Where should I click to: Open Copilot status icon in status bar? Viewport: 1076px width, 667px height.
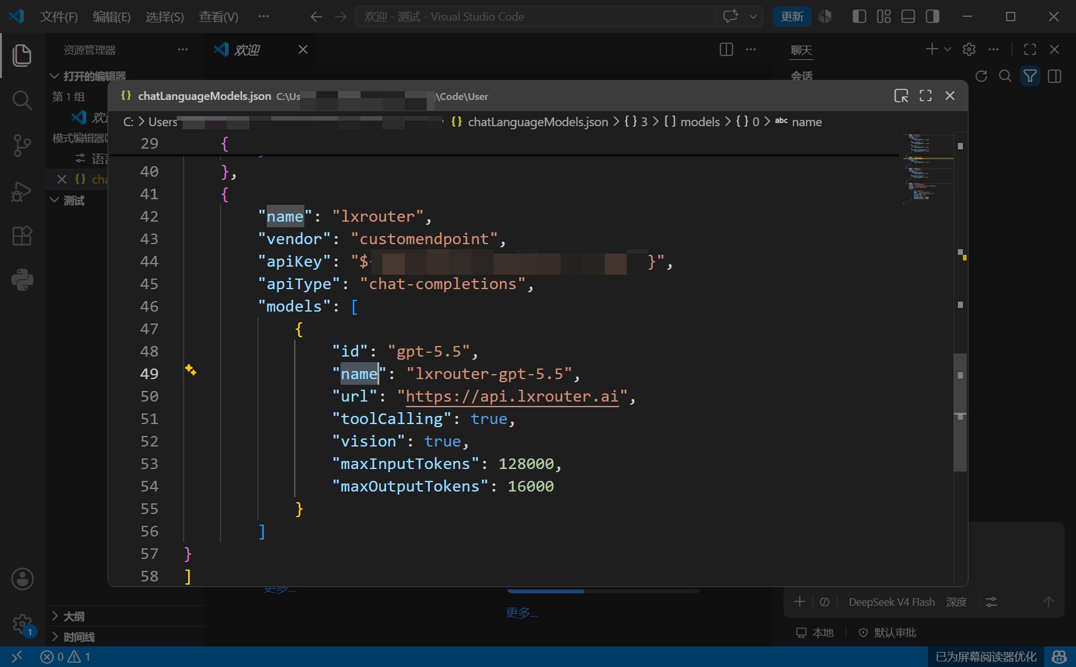click(x=1059, y=656)
